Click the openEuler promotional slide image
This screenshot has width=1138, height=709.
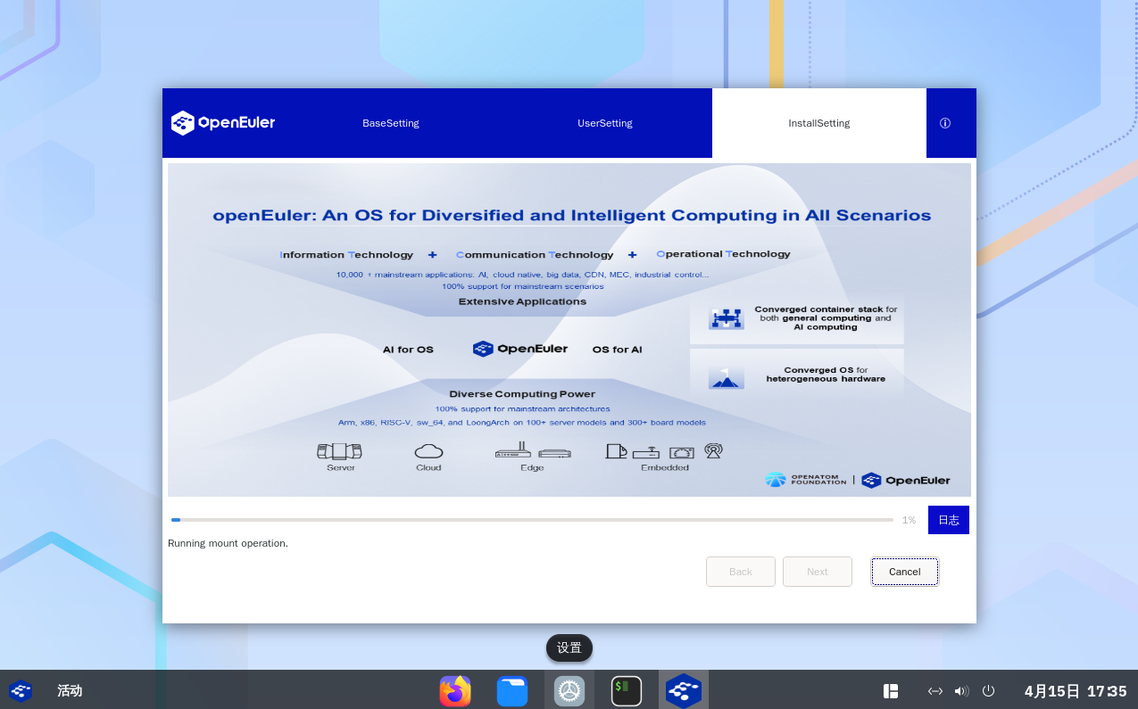(569, 330)
